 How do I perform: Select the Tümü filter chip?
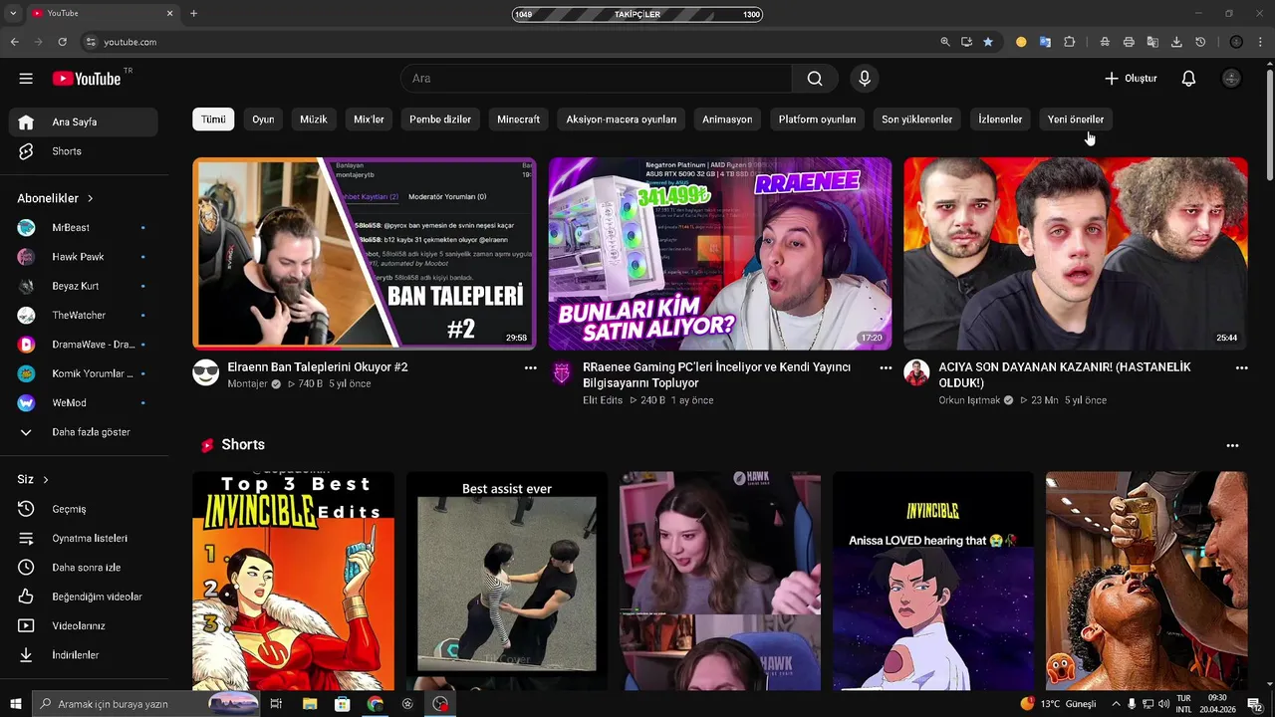click(213, 119)
